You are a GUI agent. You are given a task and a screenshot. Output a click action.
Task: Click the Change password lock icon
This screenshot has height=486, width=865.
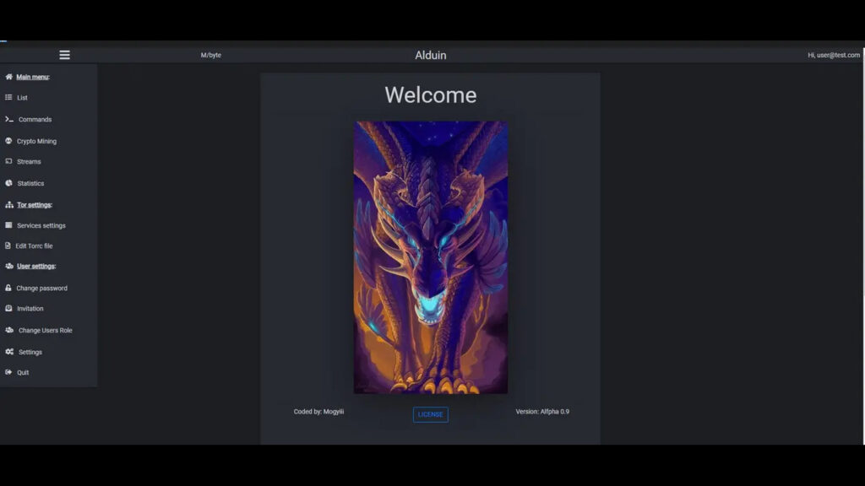tap(8, 288)
